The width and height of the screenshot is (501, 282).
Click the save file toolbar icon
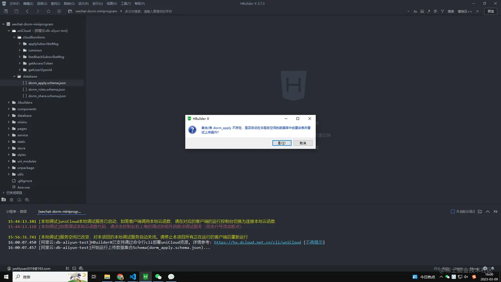16,11
